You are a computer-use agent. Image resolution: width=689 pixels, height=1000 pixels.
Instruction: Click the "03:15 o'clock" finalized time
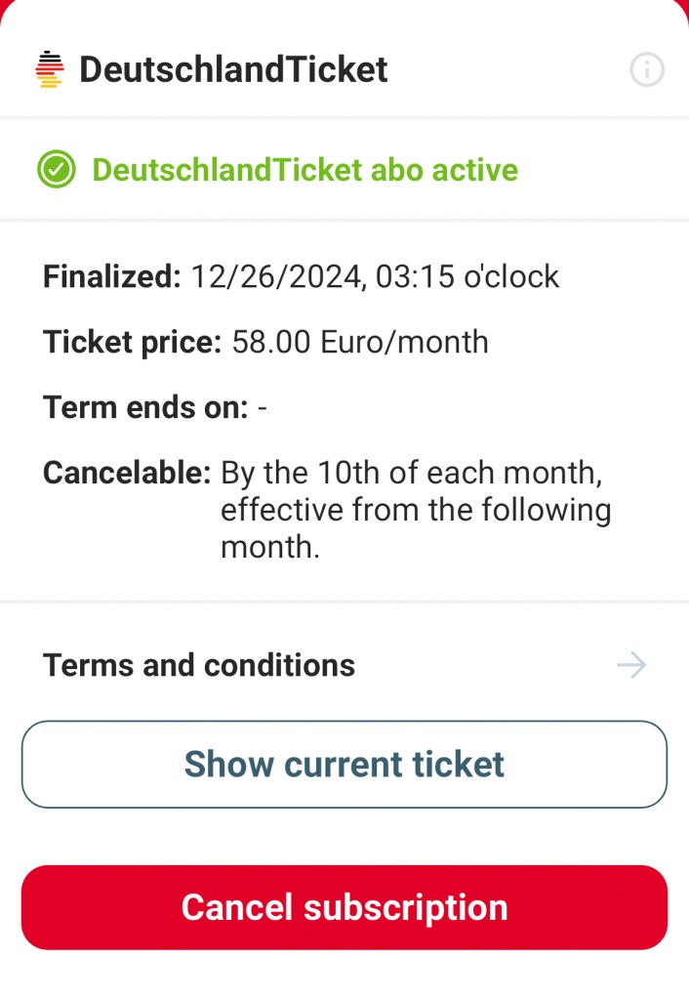(x=467, y=277)
